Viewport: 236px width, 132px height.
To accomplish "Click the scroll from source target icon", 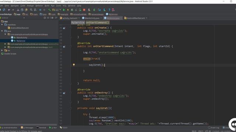I will 45,18.
